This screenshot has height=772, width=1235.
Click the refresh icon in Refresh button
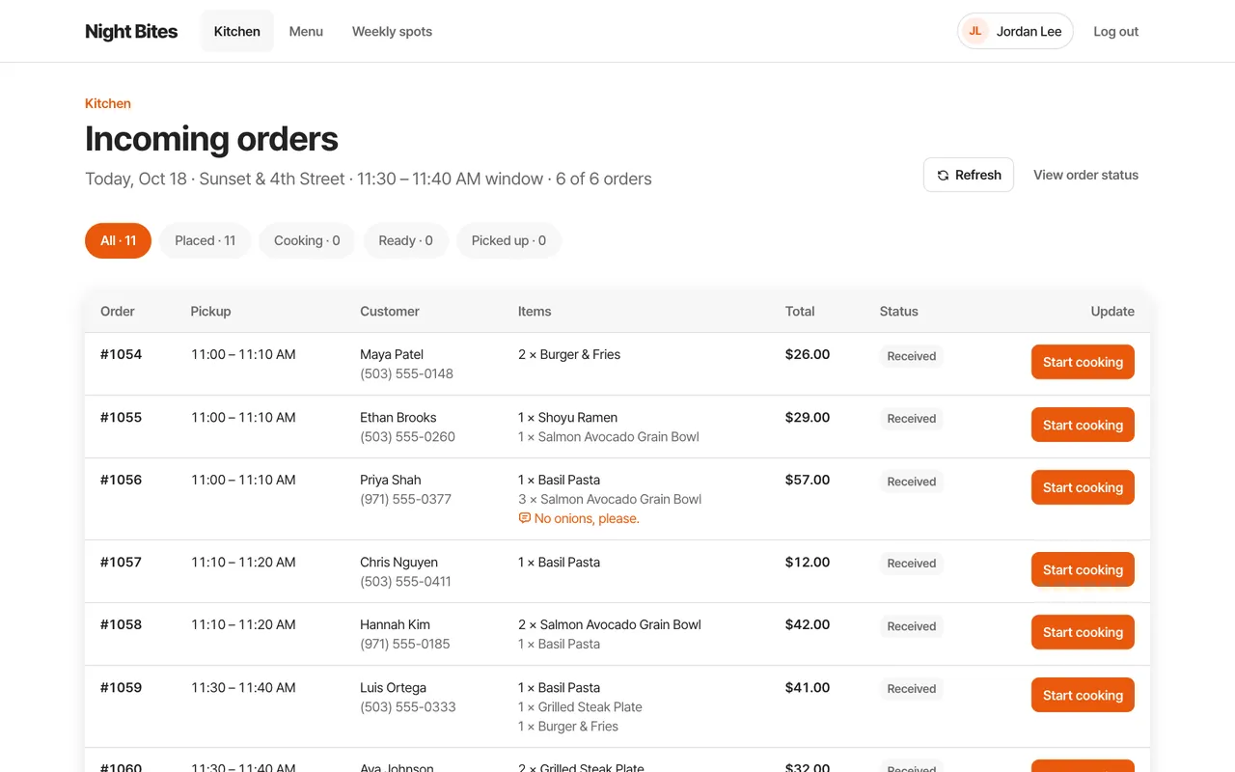click(943, 175)
